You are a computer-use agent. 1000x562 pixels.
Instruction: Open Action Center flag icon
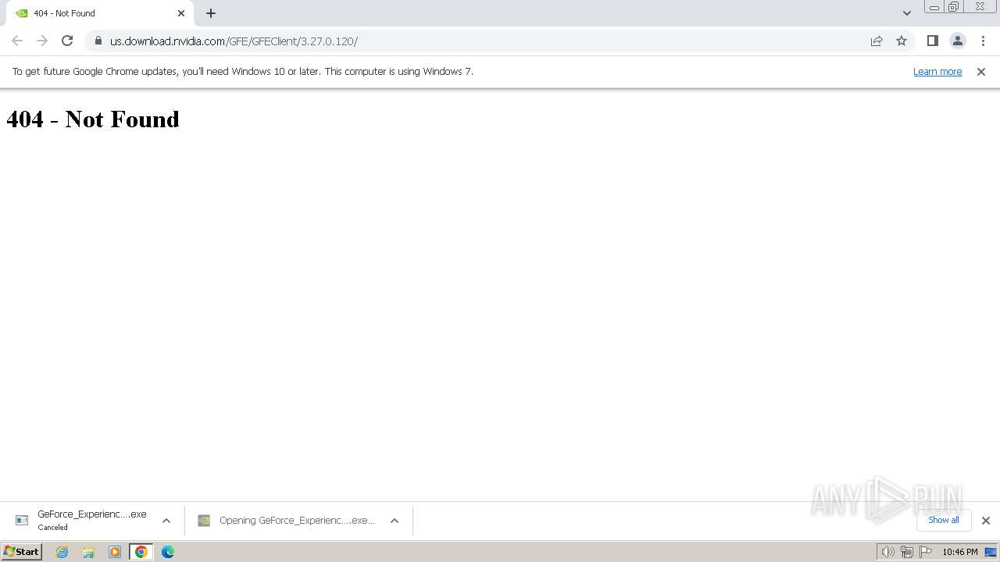pos(926,552)
